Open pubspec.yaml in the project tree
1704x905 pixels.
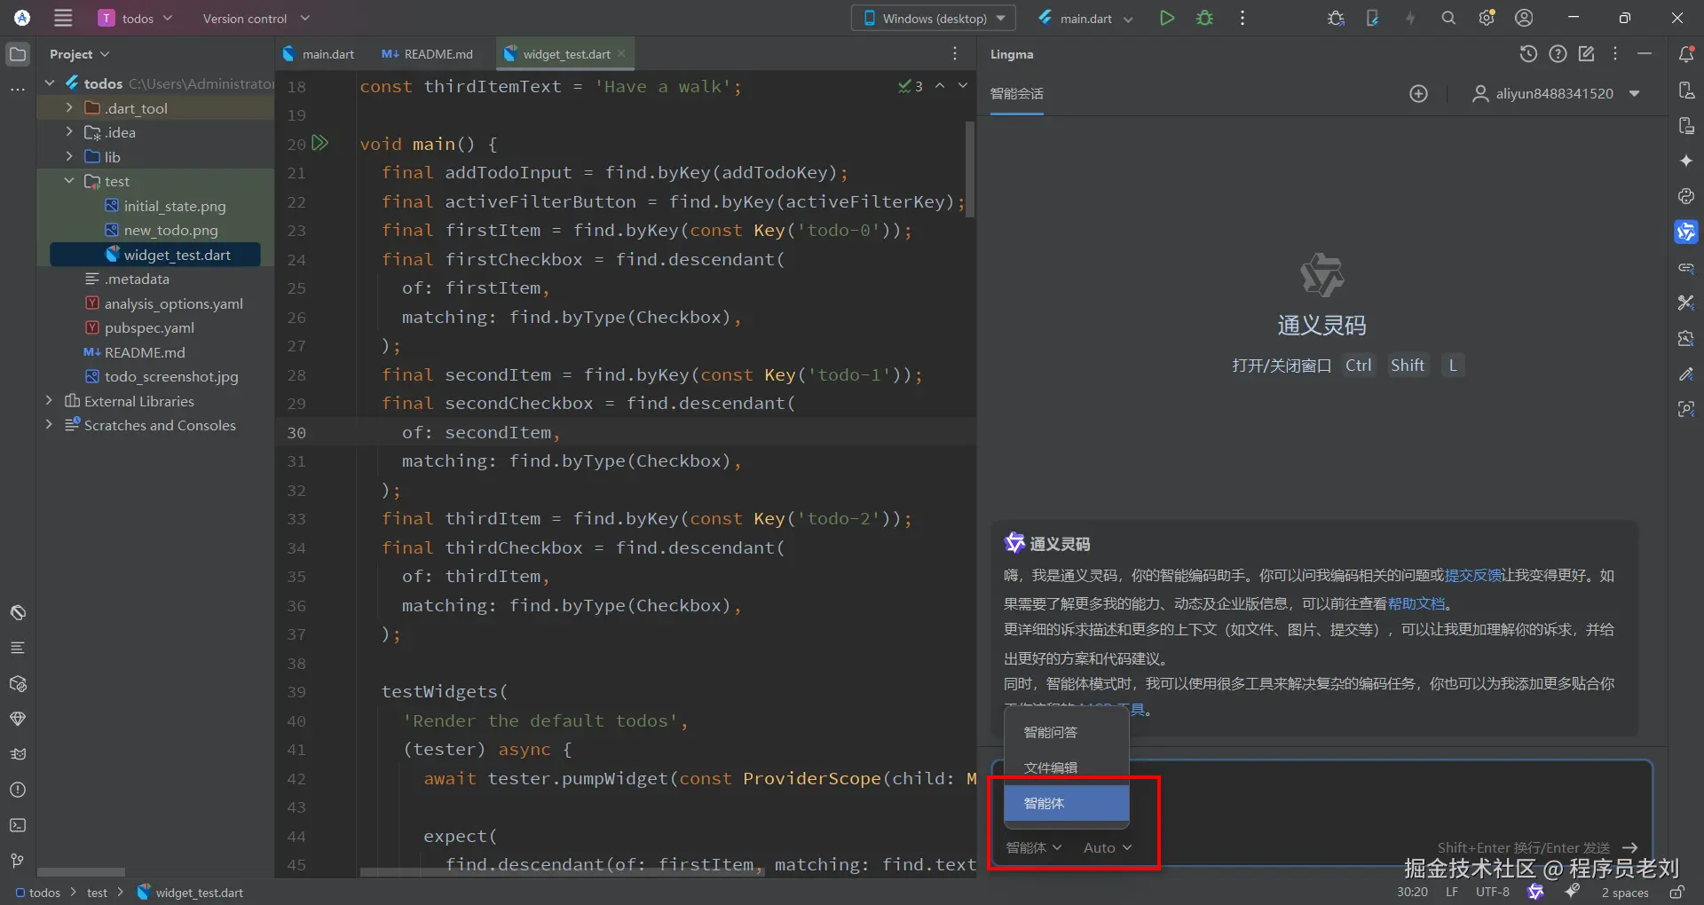[x=149, y=328]
